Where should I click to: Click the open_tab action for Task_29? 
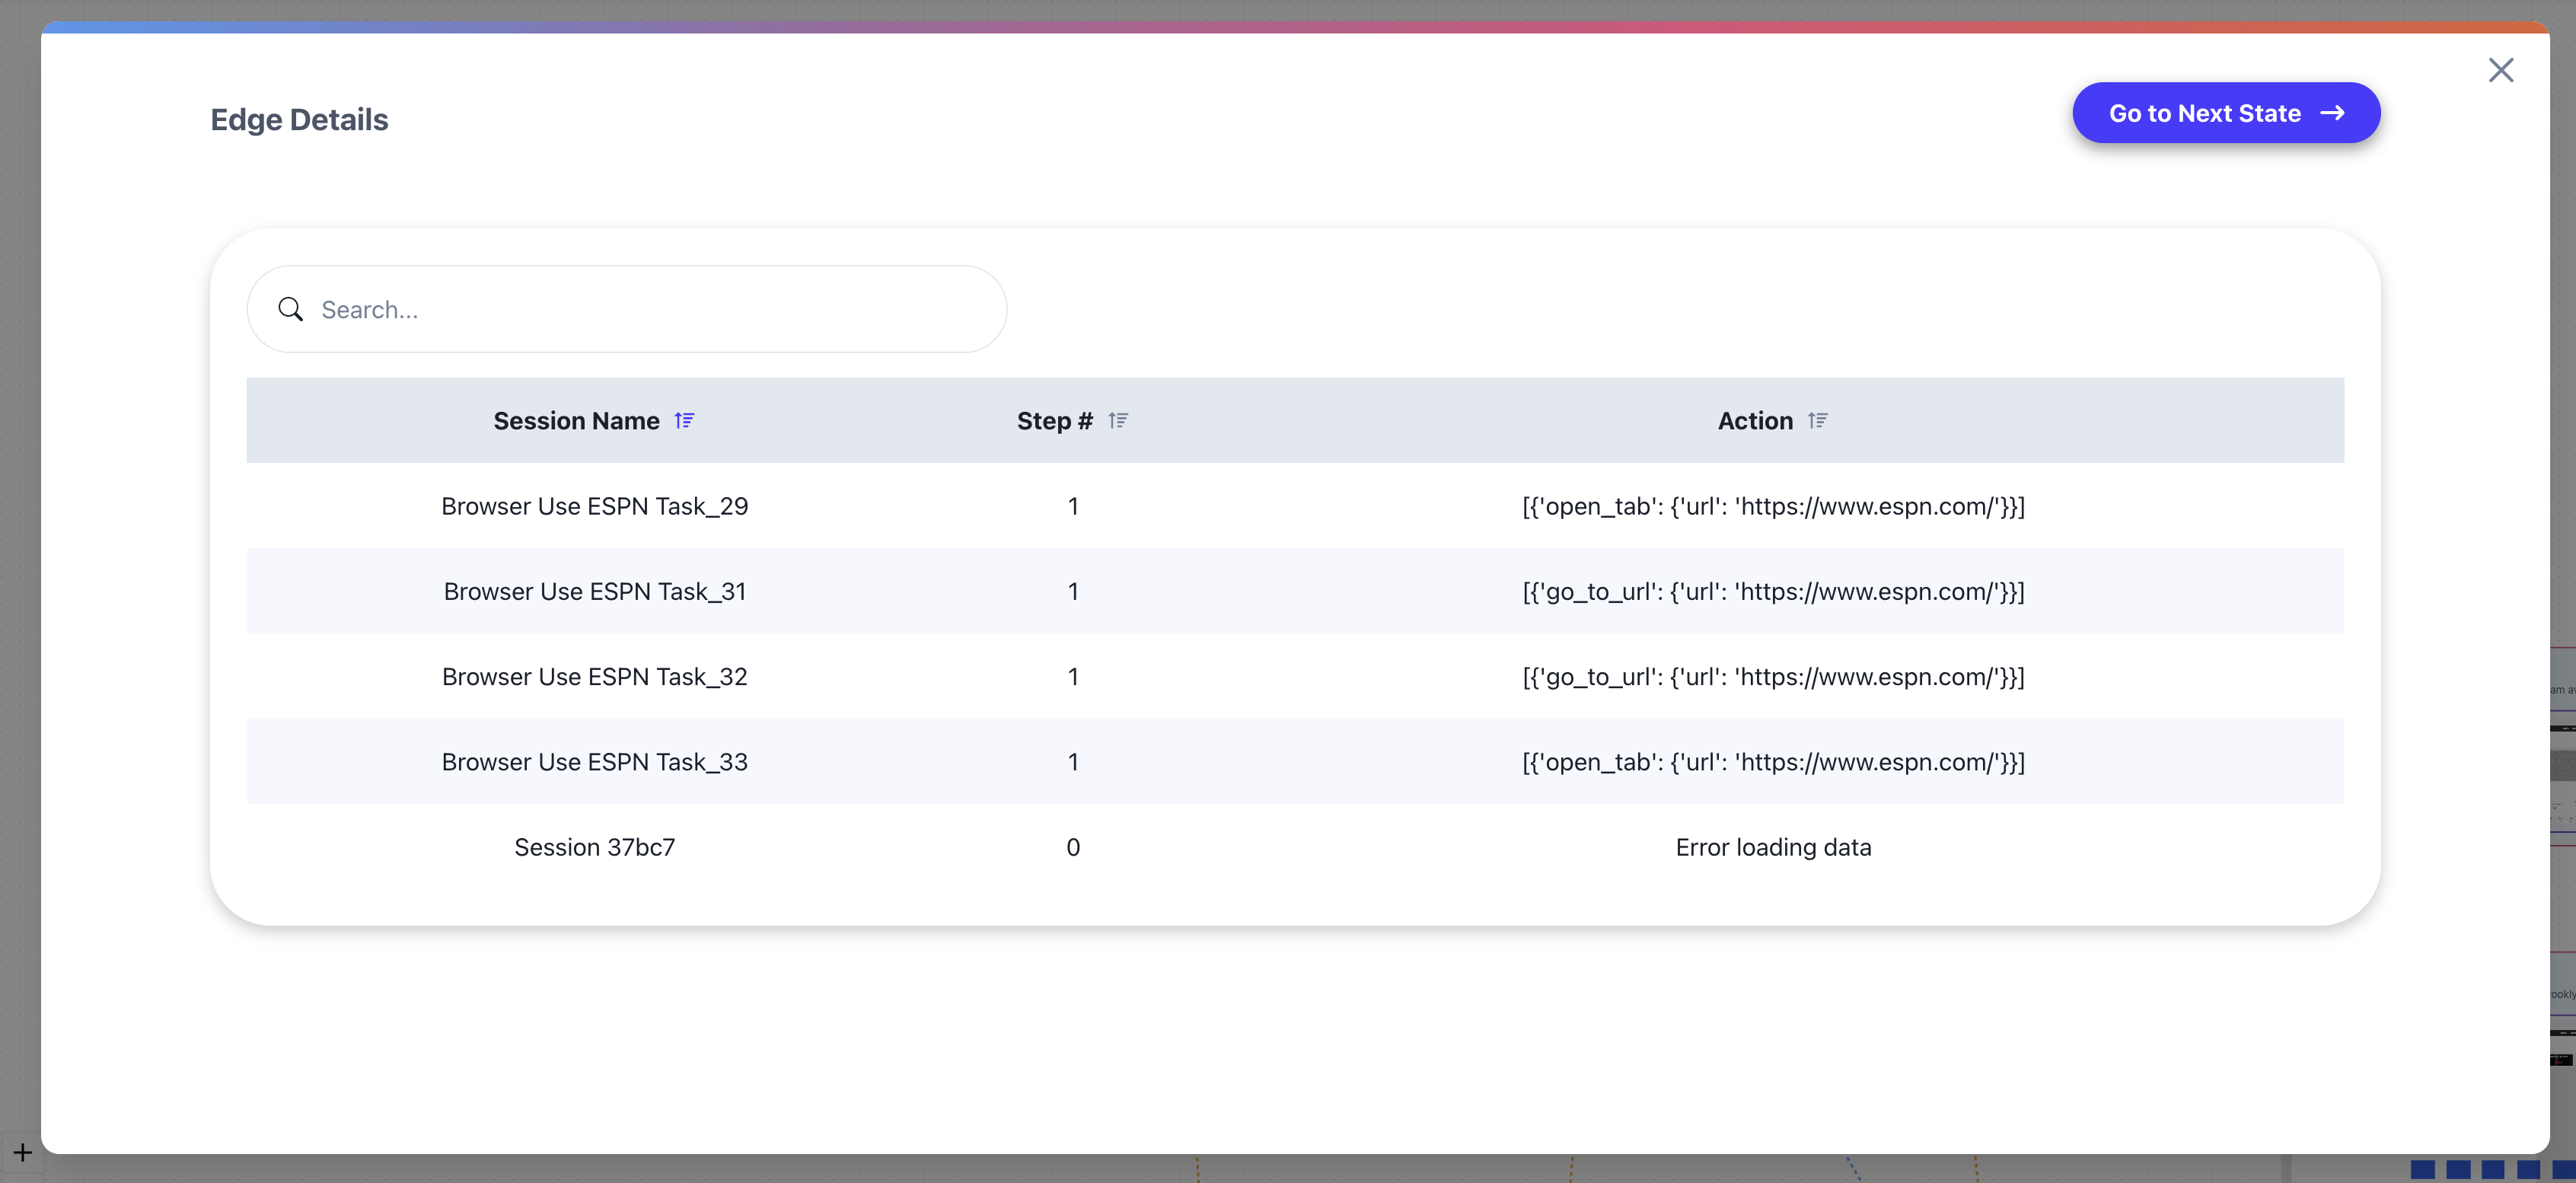(x=1773, y=506)
